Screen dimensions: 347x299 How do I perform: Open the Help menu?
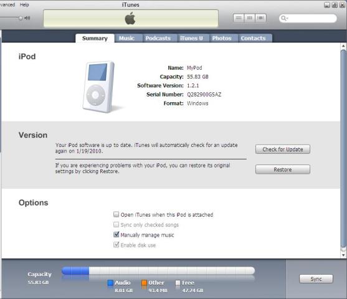click(24, 4)
